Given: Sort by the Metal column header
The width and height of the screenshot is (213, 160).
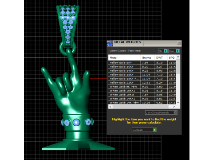Looking at the screenshot, I should click(x=124, y=58).
